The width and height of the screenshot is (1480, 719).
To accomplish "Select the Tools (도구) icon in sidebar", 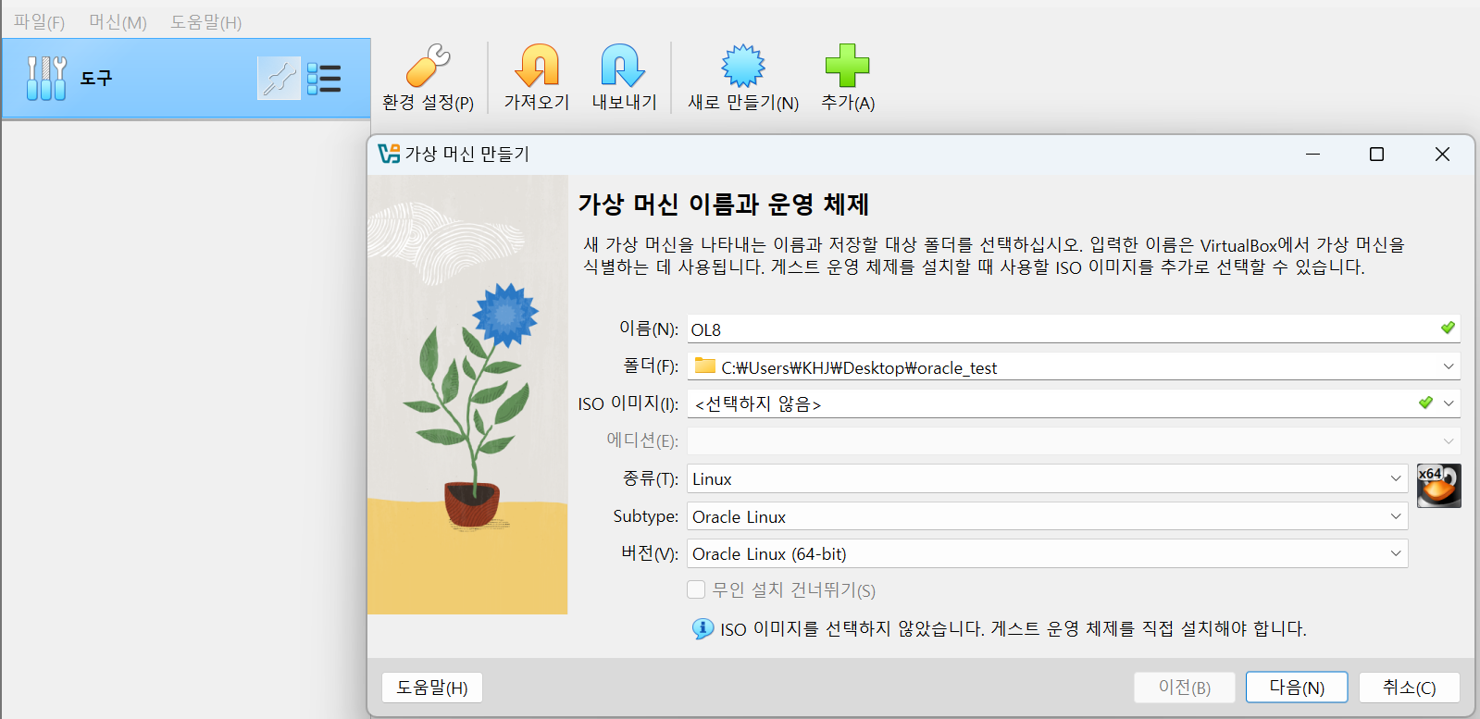I will point(46,78).
